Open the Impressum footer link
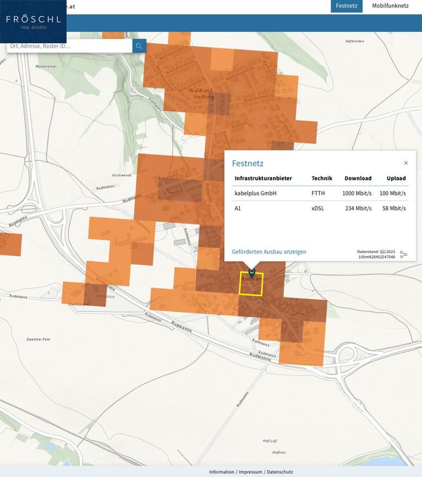This screenshot has height=477, width=422. (250, 472)
